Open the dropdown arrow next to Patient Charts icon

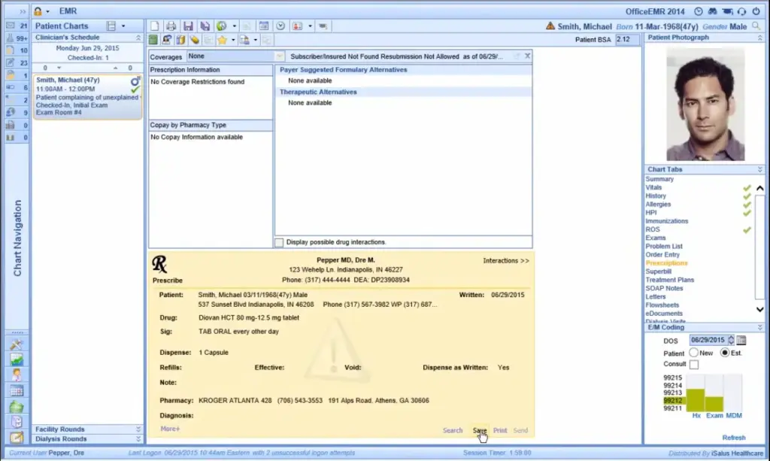[123, 26]
